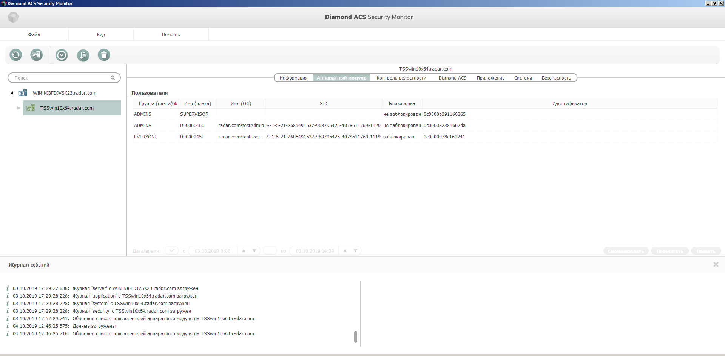725x356 pixels.
Task: Click the info icon of the 'application' journal entry
Action: coord(8,296)
